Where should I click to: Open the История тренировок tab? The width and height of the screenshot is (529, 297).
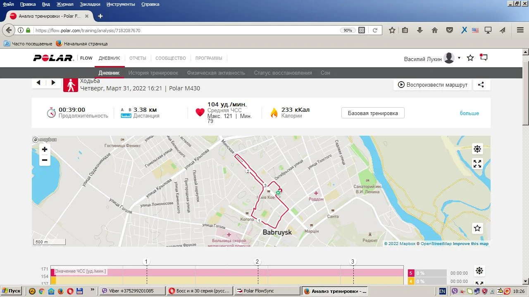tap(153, 73)
